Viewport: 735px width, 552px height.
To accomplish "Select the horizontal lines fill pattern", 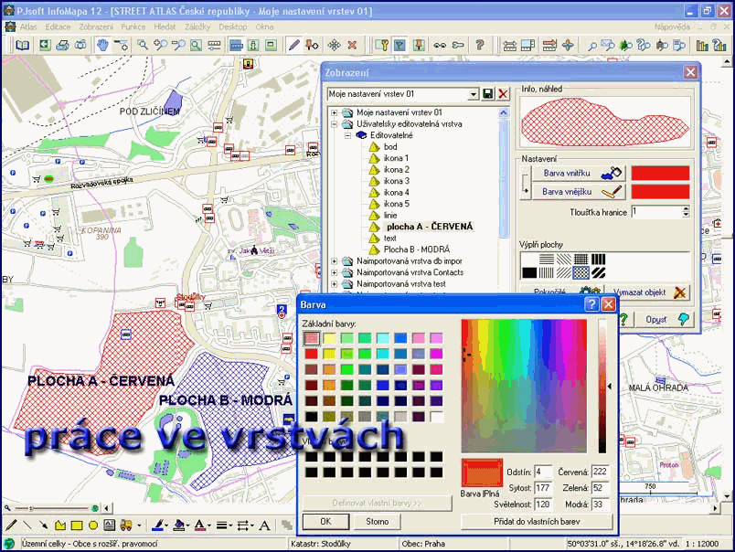I will 546,259.
